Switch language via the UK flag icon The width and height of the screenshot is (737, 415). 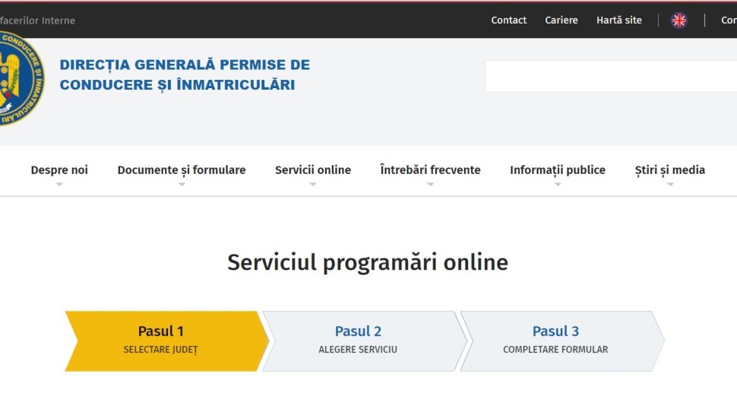(678, 21)
